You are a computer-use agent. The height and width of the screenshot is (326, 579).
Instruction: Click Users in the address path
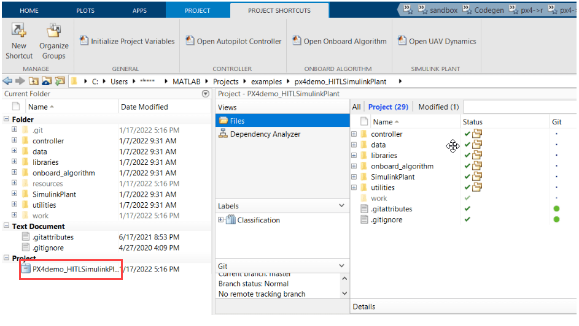(119, 81)
